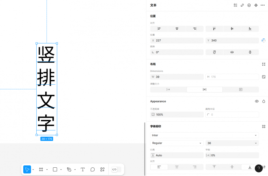Open Inter font family dropdown
Viewport: 268px width, 176px height.
tap(205, 135)
